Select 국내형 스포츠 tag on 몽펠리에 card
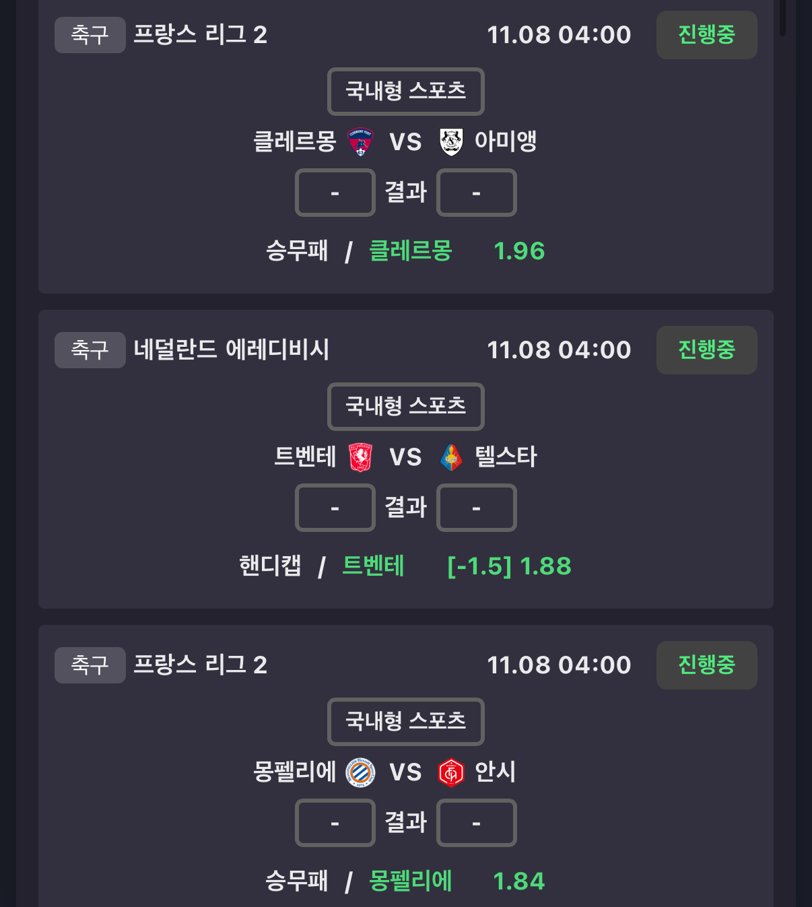The width and height of the screenshot is (812, 907). [405, 721]
